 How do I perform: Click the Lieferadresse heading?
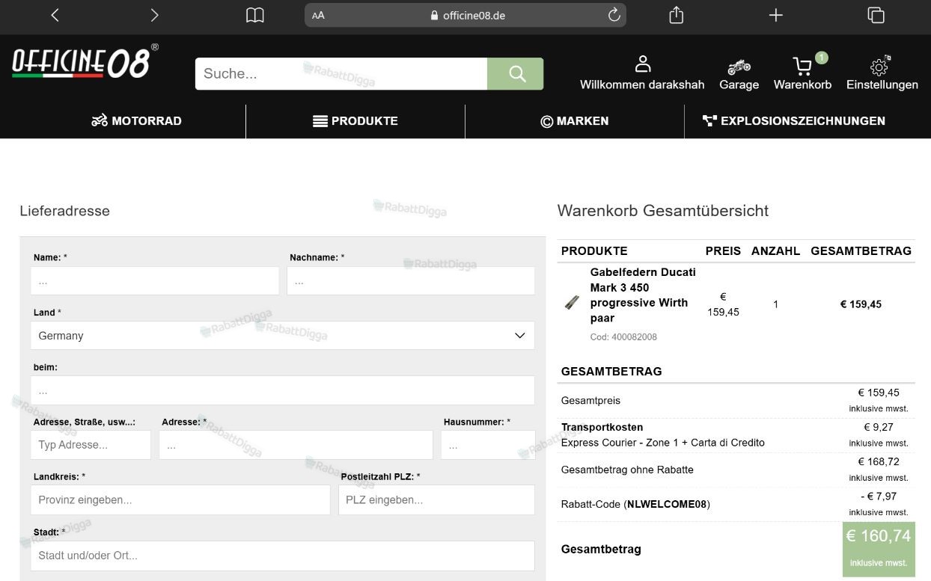coord(64,211)
